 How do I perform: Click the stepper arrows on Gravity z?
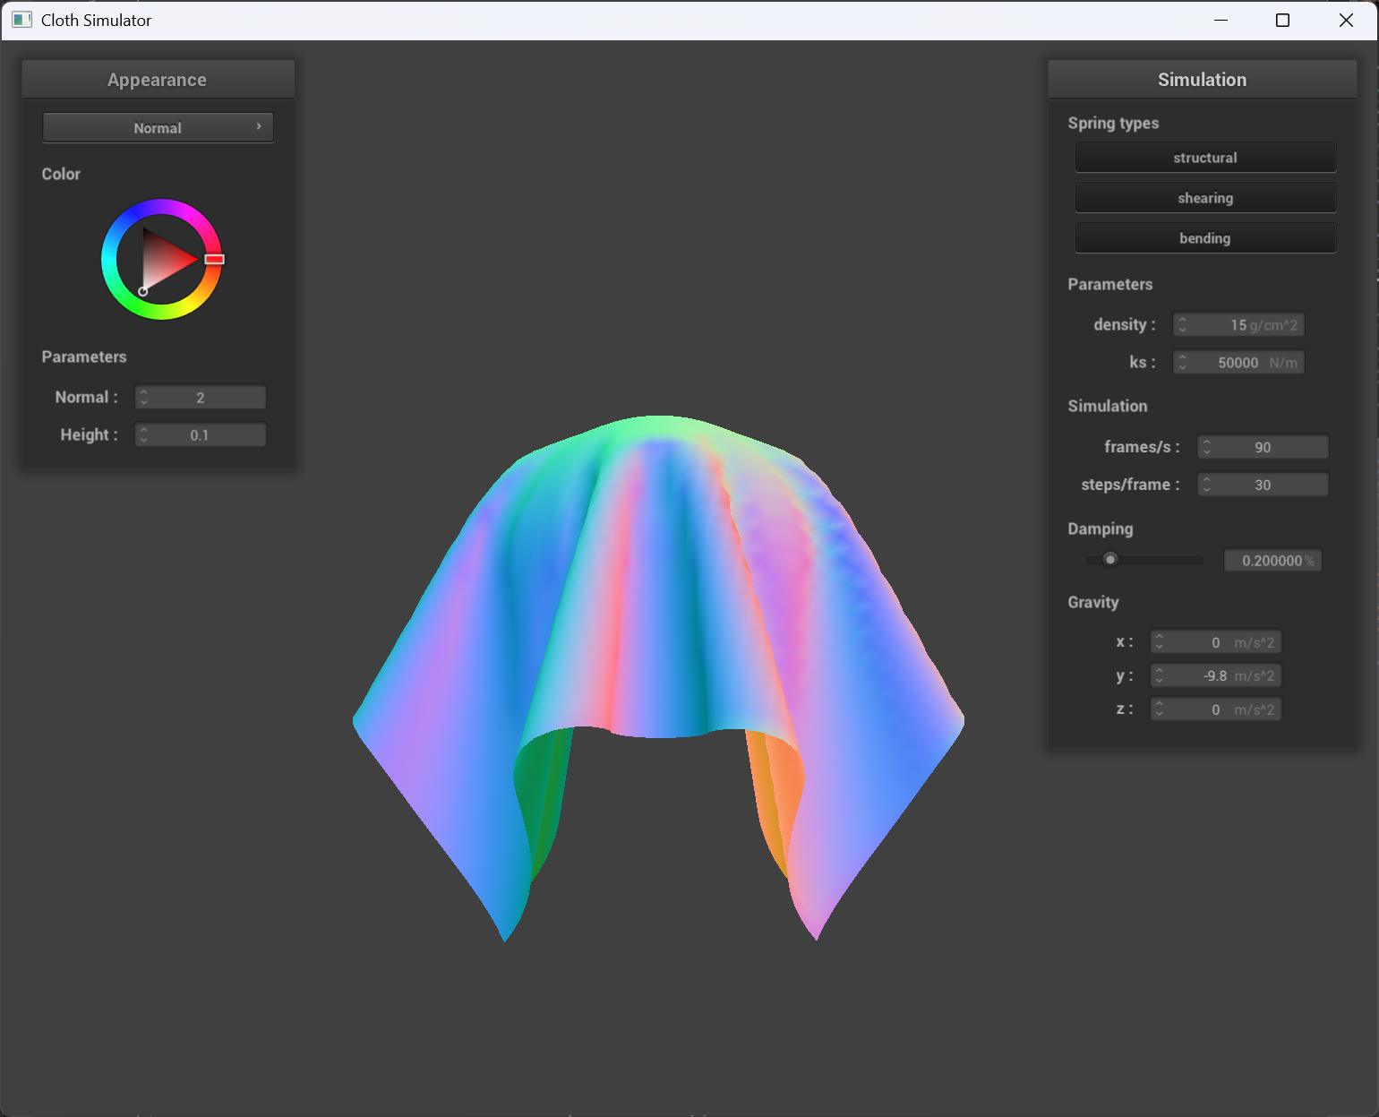(1159, 709)
